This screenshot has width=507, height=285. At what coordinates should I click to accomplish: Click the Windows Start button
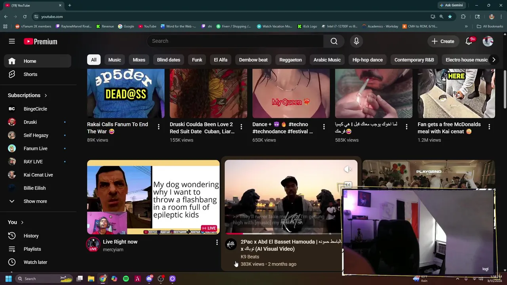pyautogui.click(x=8, y=279)
